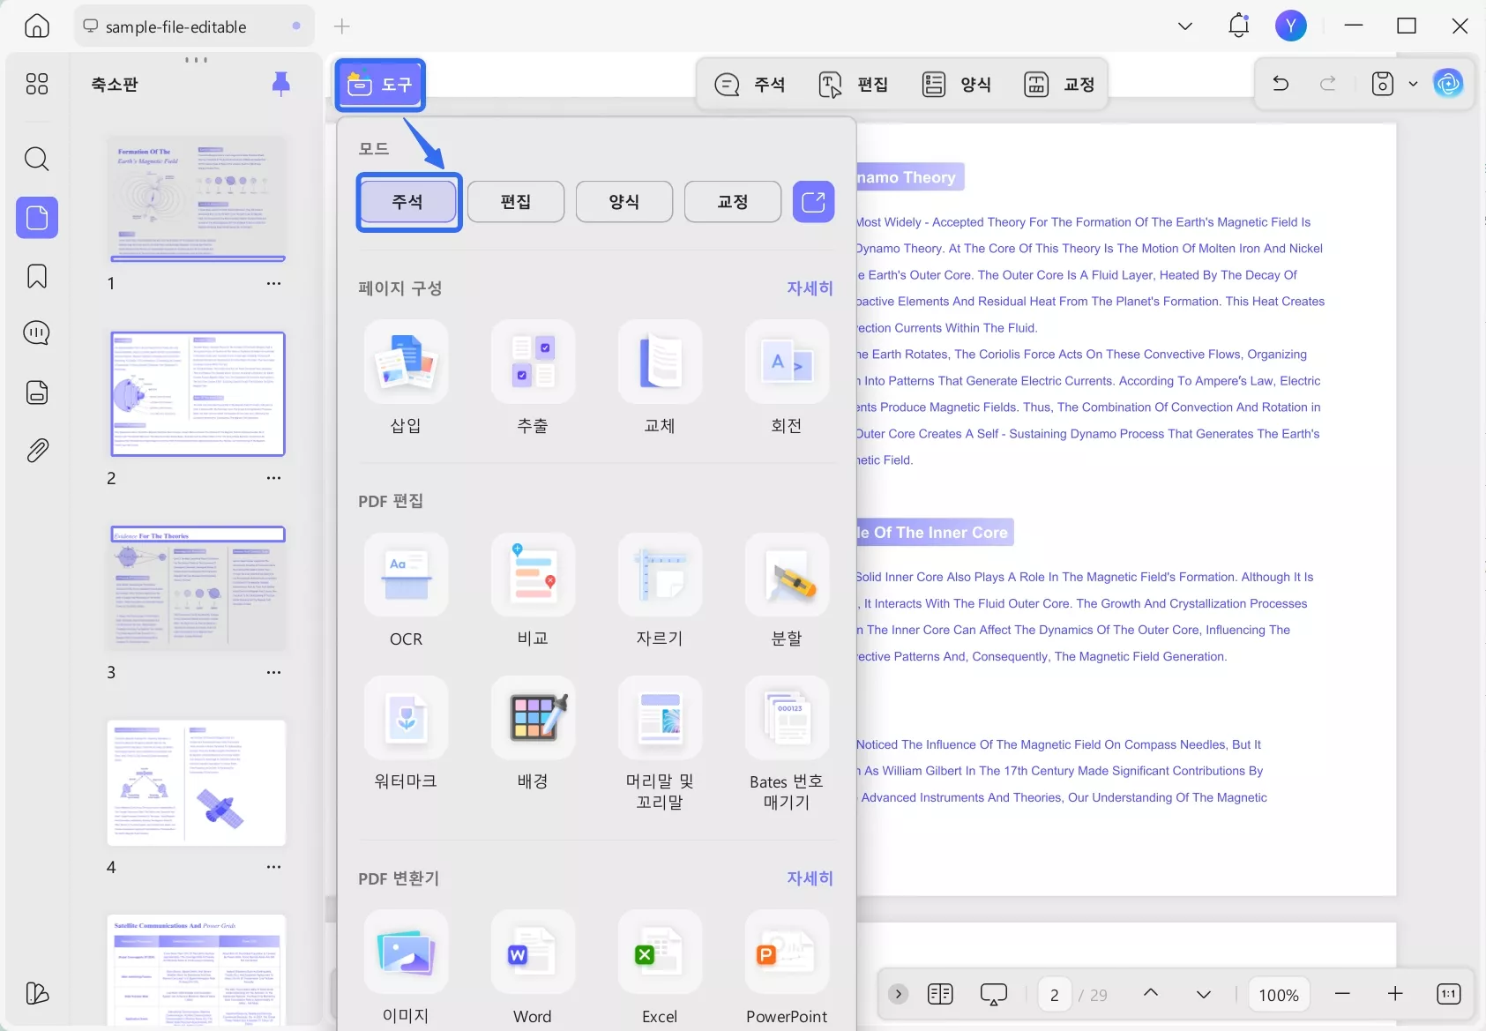Pin the thumbnail panel
The image size is (1486, 1031).
pos(281,84)
